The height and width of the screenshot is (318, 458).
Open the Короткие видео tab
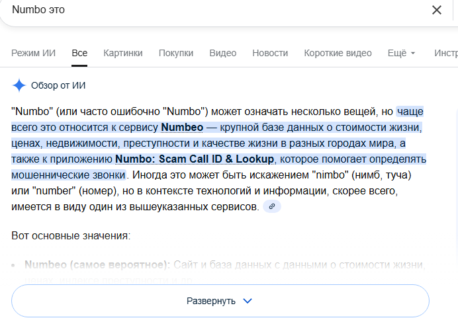click(338, 54)
